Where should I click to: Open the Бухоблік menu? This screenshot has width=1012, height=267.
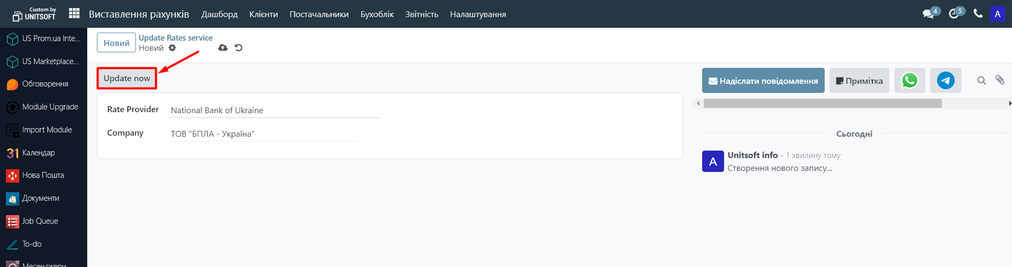[377, 14]
